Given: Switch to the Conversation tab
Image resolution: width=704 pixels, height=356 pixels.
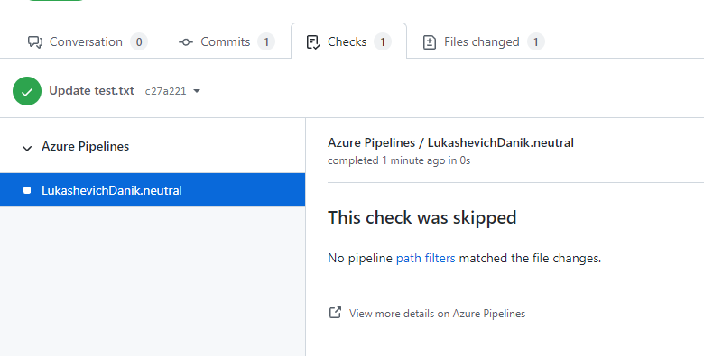Looking at the screenshot, I should 88,41.
